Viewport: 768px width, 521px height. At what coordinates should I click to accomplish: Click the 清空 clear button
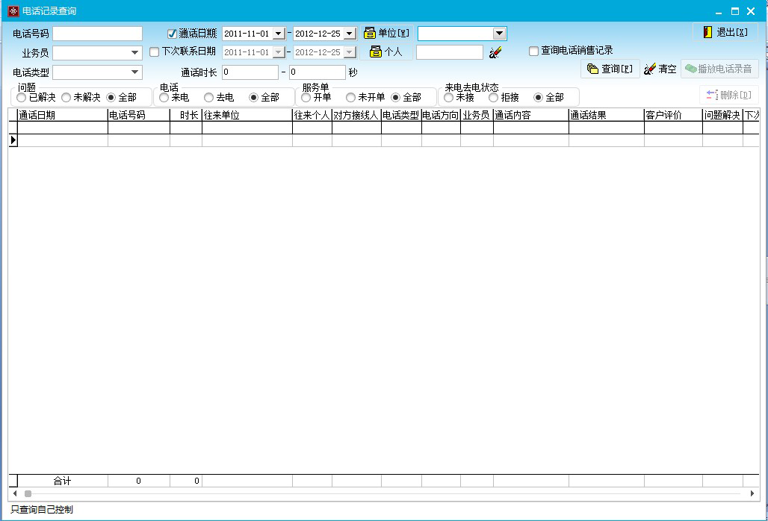(x=660, y=69)
